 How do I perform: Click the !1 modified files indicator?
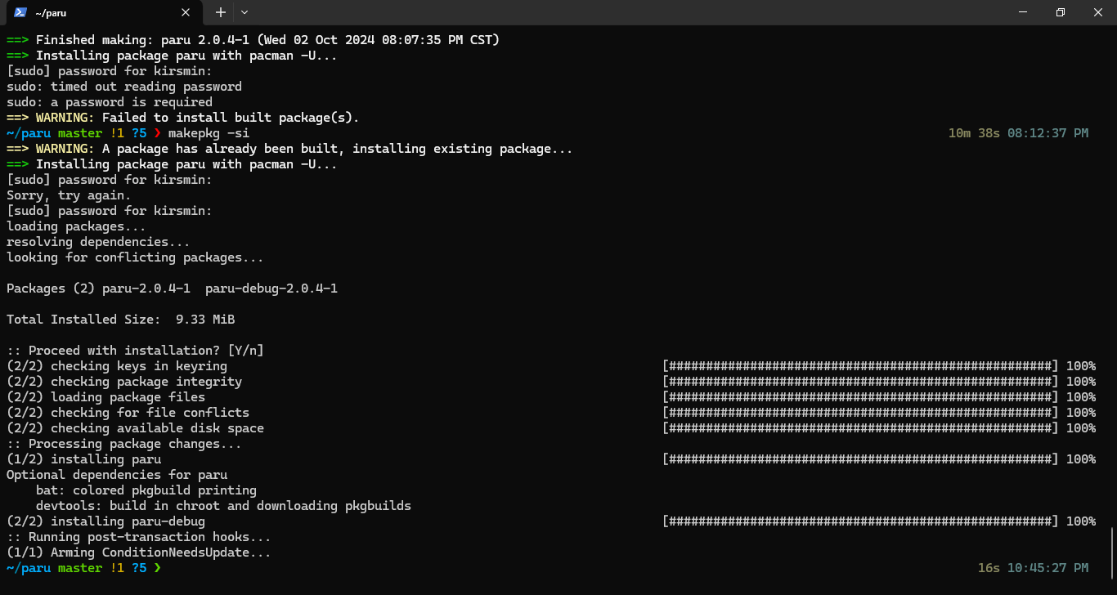(118, 132)
